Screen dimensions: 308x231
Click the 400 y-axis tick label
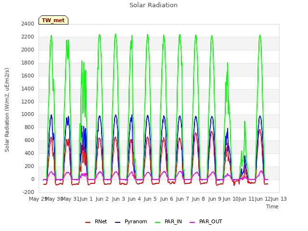29,154
